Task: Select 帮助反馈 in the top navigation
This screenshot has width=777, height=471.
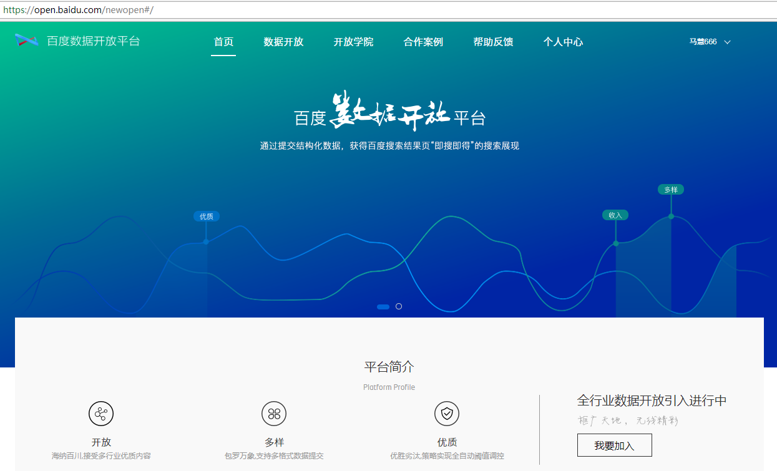Action: point(493,42)
